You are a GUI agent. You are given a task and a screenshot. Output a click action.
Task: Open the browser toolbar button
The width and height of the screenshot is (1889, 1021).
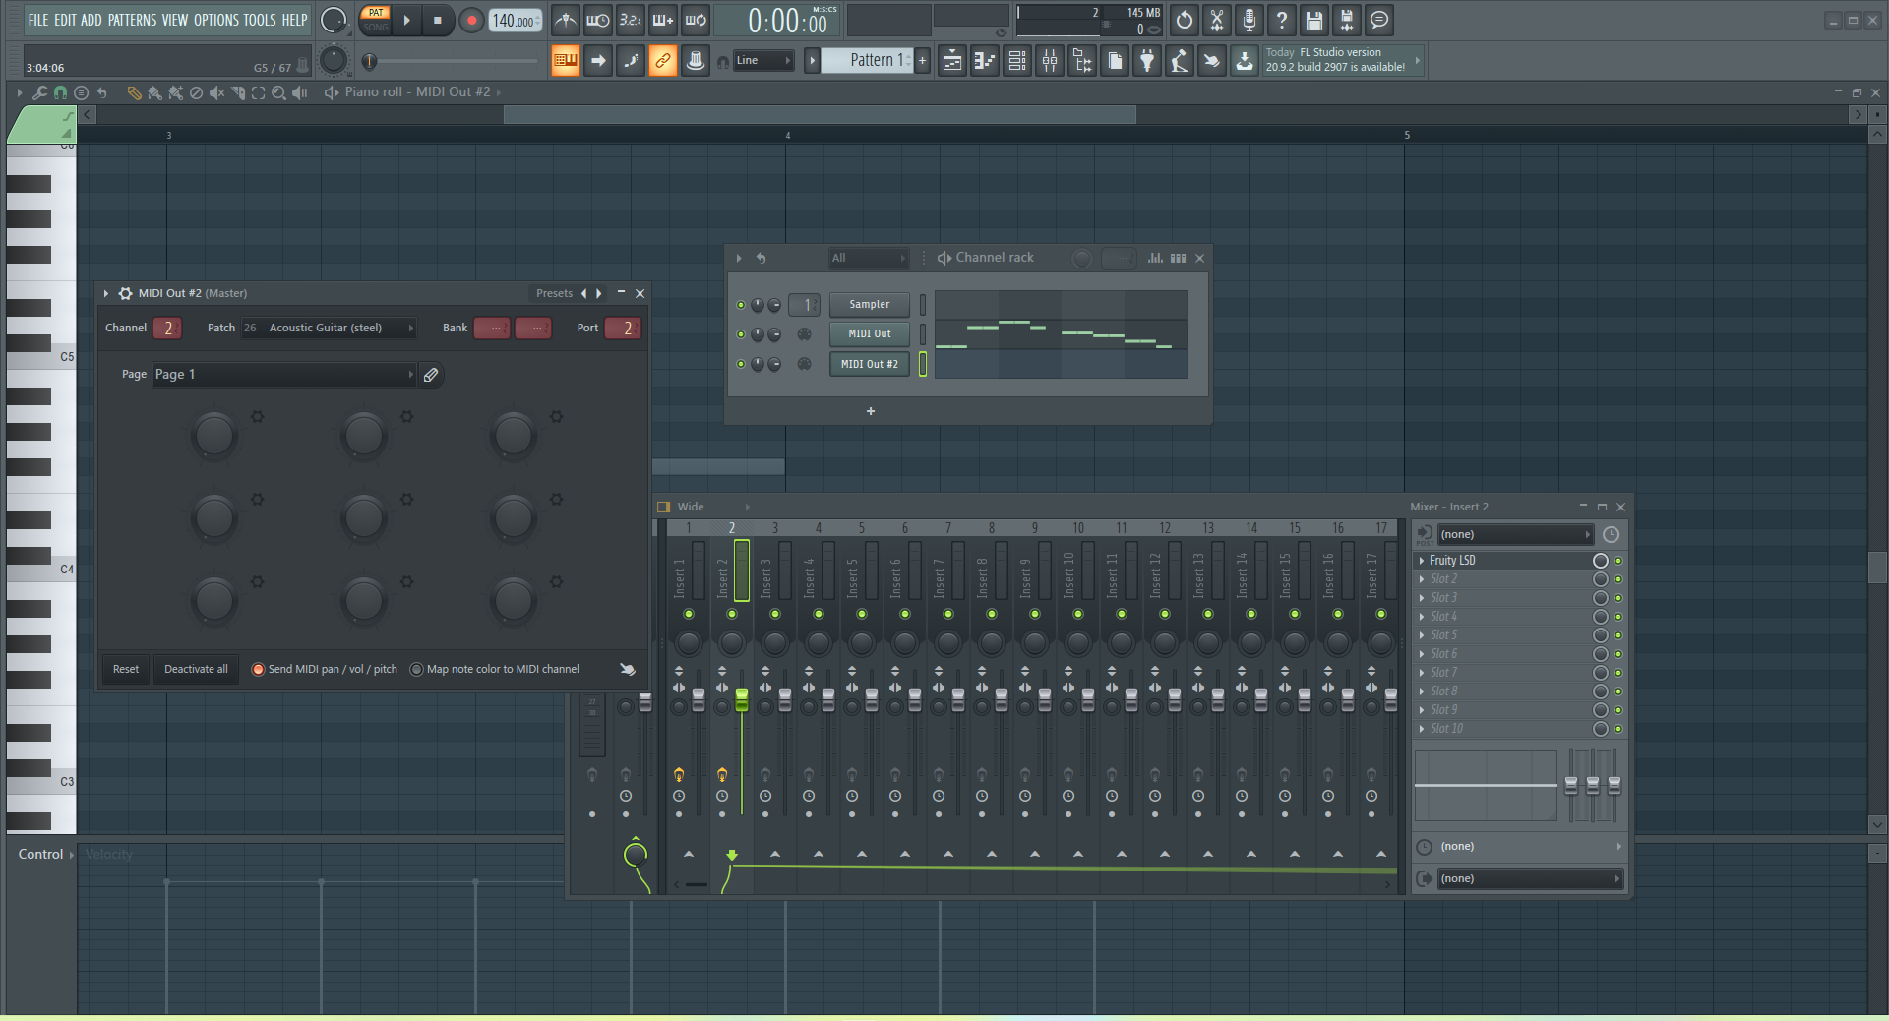tap(1082, 61)
